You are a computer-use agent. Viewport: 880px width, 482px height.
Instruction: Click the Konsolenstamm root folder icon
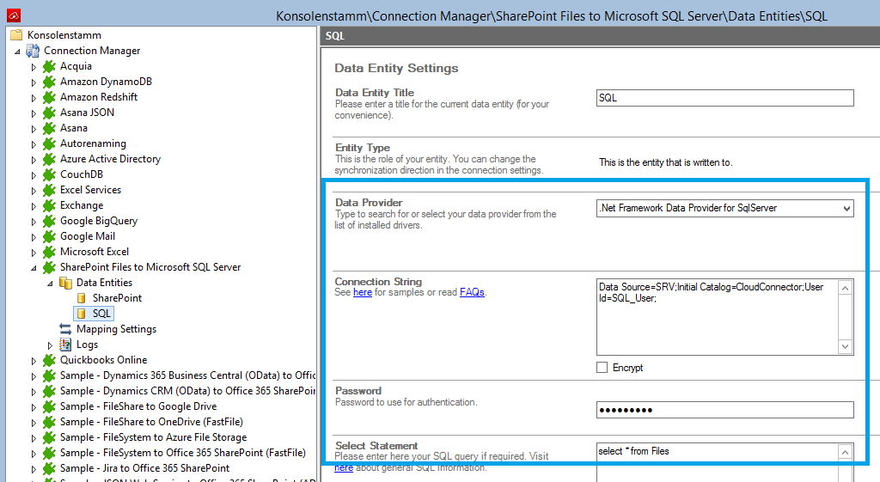16,35
